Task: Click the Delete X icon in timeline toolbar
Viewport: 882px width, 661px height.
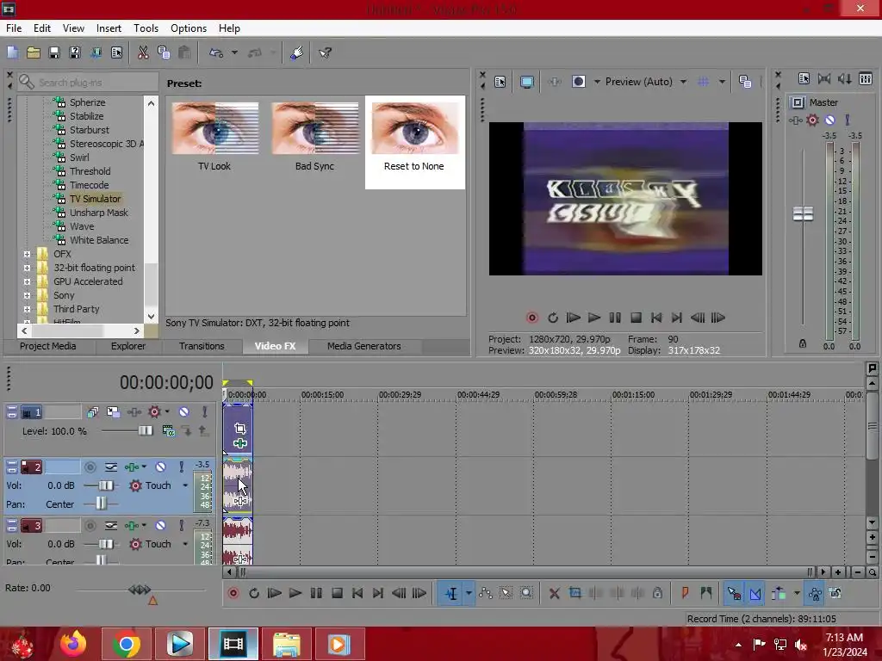Action: [x=554, y=594]
